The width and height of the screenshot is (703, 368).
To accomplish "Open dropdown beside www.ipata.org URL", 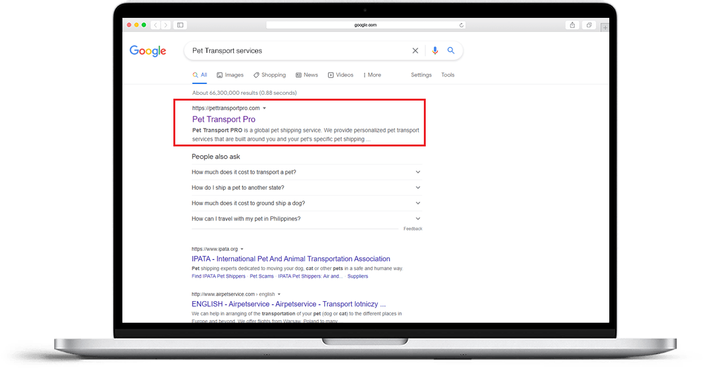I will click(x=242, y=250).
